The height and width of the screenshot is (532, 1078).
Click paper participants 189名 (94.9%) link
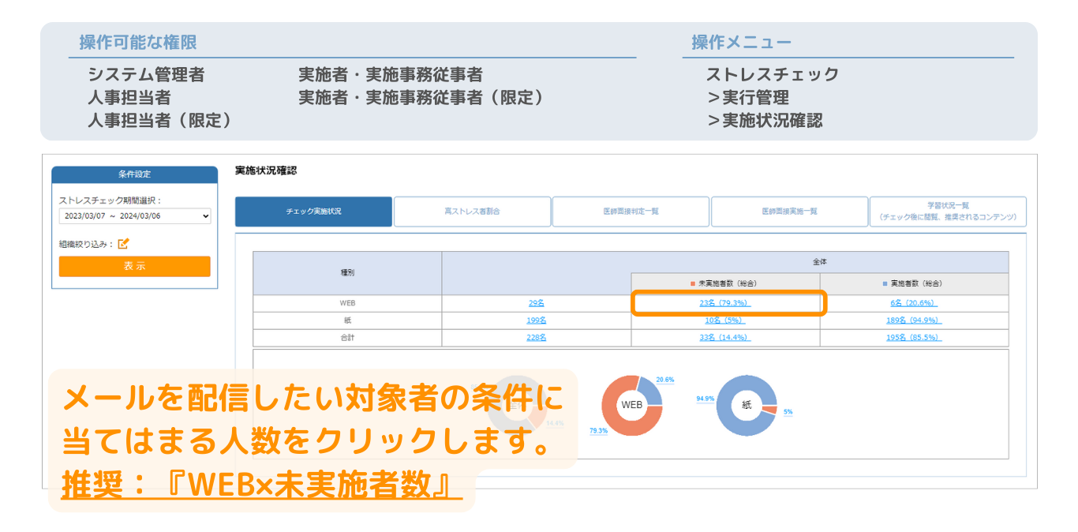pos(914,320)
